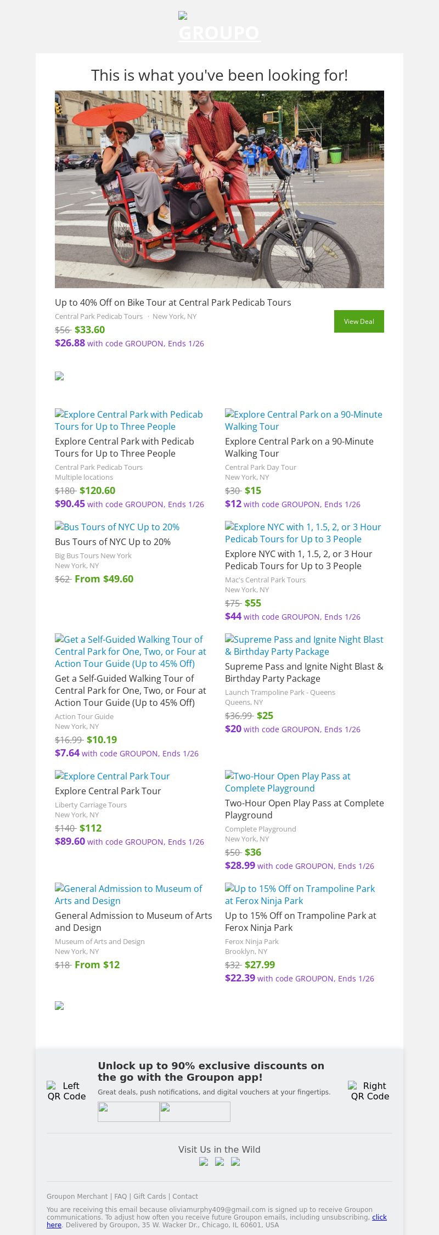Go to the FAQ footer link
The image size is (439, 1235).
[x=120, y=1196]
